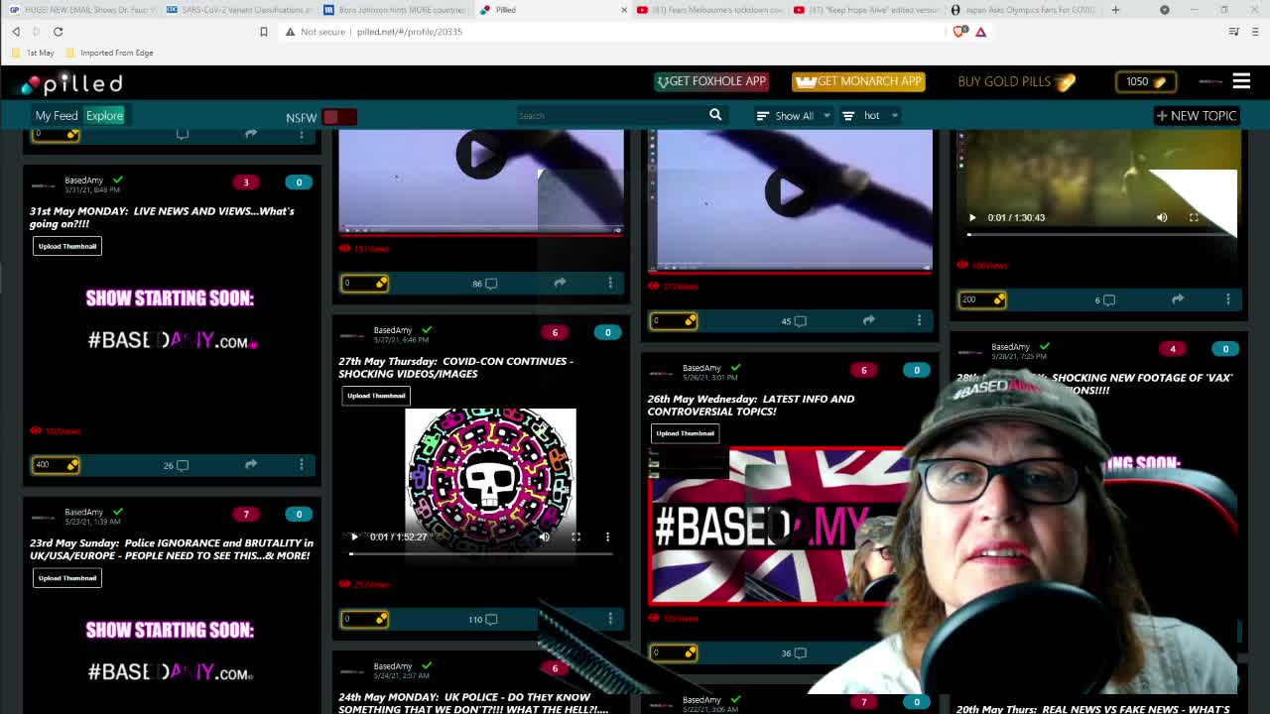Click the Pilled logo
The image size is (1270, 714).
click(72, 83)
